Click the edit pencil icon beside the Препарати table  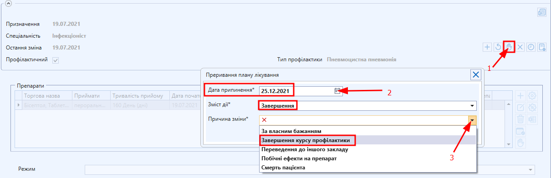click(x=520, y=108)
